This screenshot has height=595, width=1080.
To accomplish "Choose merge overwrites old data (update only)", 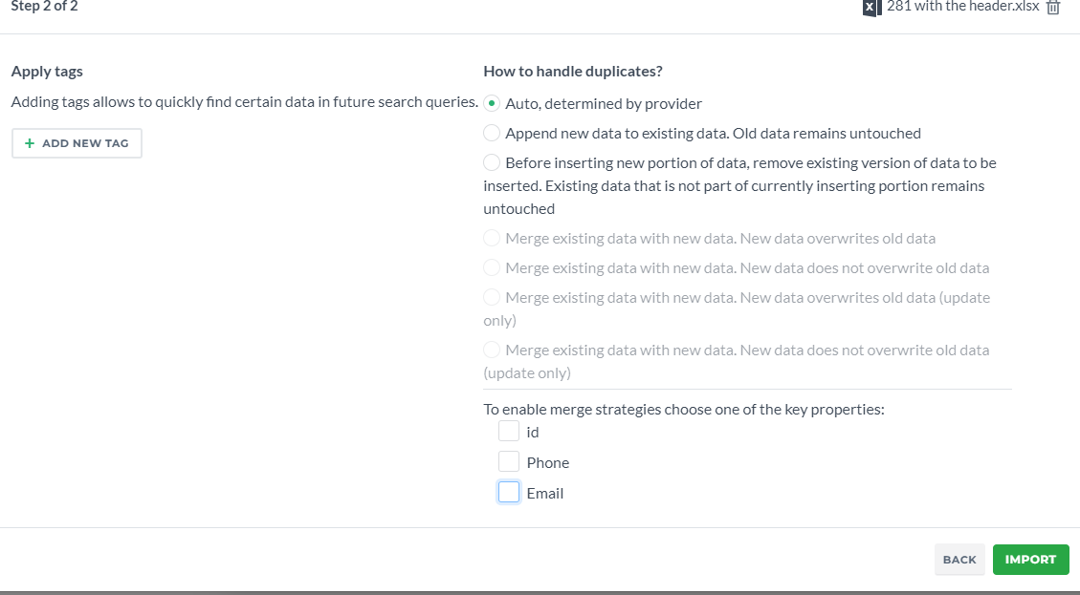I will click(x=491, y=297).
